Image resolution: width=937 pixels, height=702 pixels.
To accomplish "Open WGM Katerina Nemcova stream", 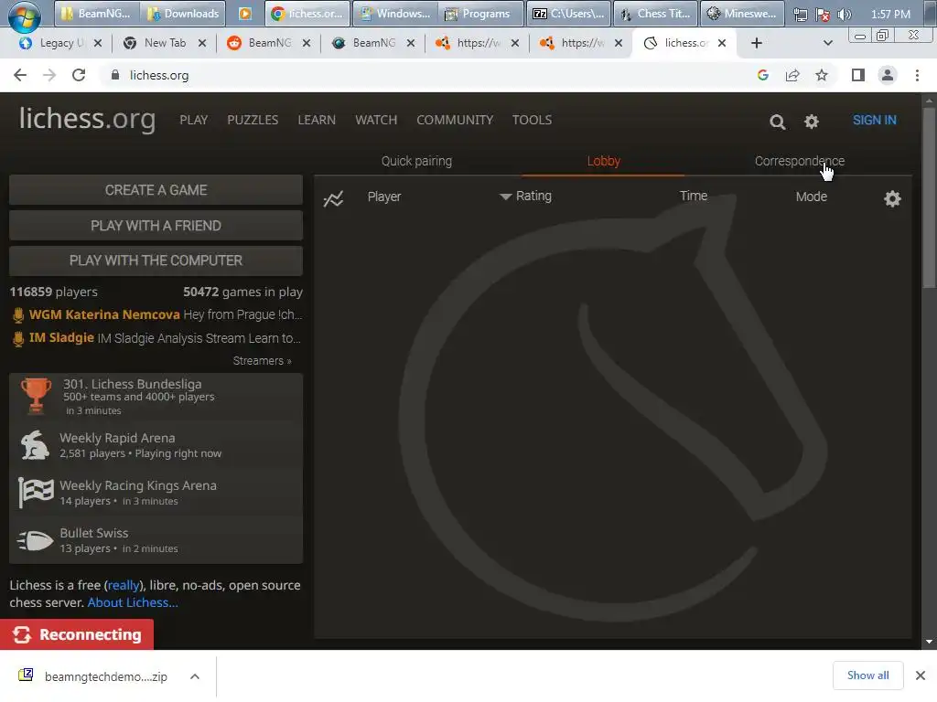I will pyautogui.click(x=157, y=314).
